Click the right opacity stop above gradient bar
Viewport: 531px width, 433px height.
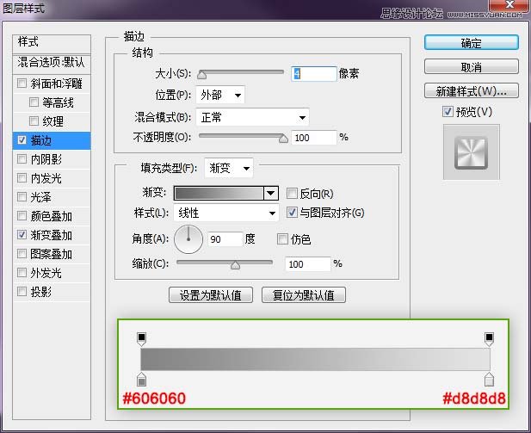click(489, 338)
